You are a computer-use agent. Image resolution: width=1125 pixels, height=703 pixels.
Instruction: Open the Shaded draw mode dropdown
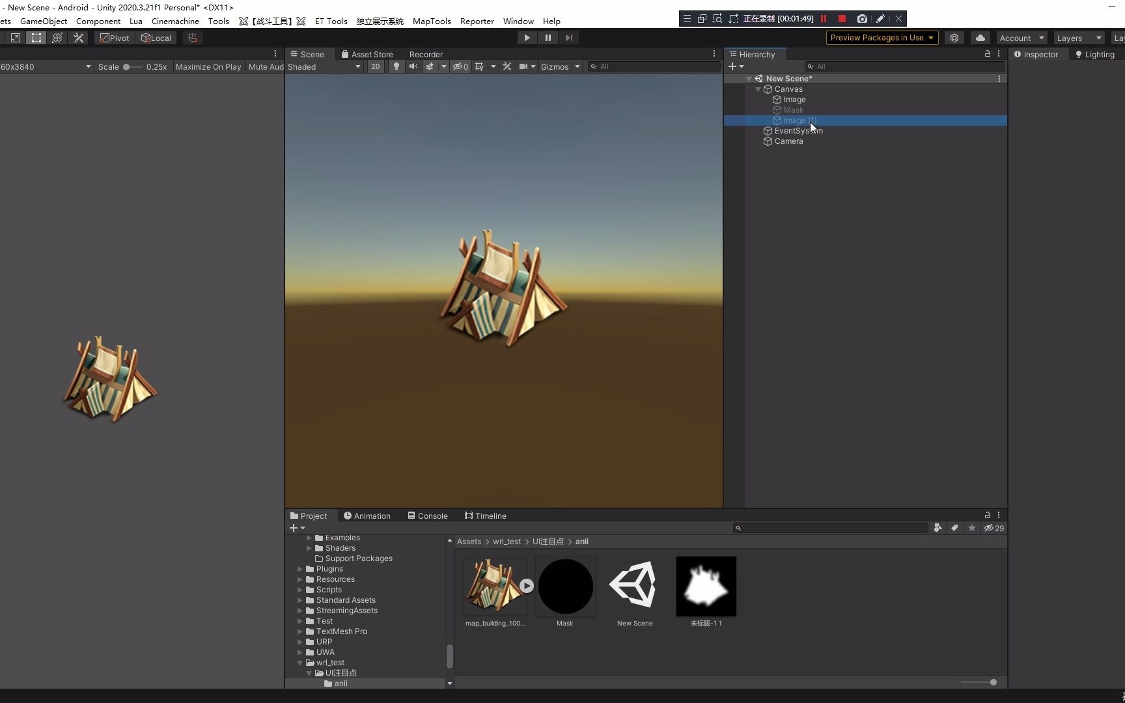(x=324, y=66)
